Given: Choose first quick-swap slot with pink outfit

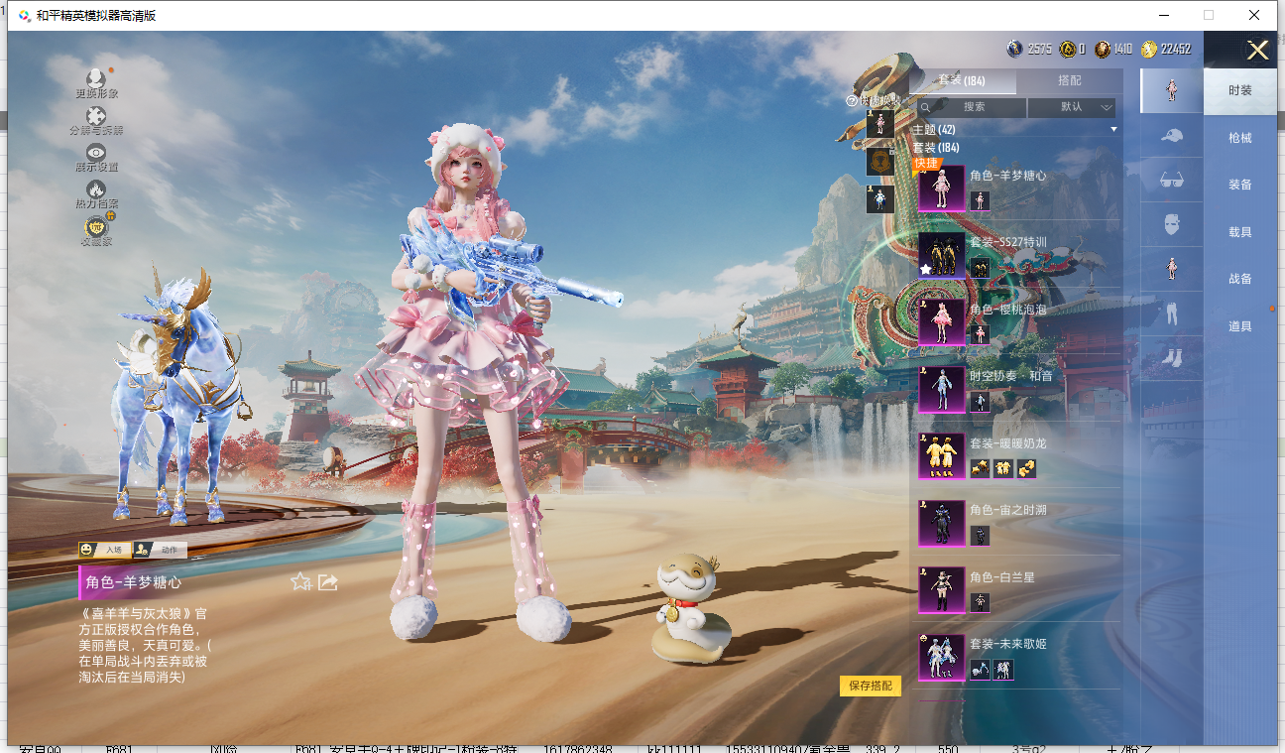Looking at the screenshot, I should tap(880, 124).
